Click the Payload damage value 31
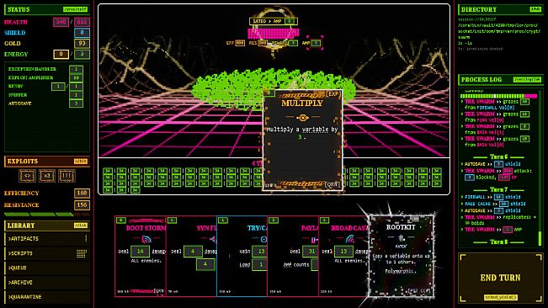This screenshot has height=308, width=548. [x=311, y=251]
